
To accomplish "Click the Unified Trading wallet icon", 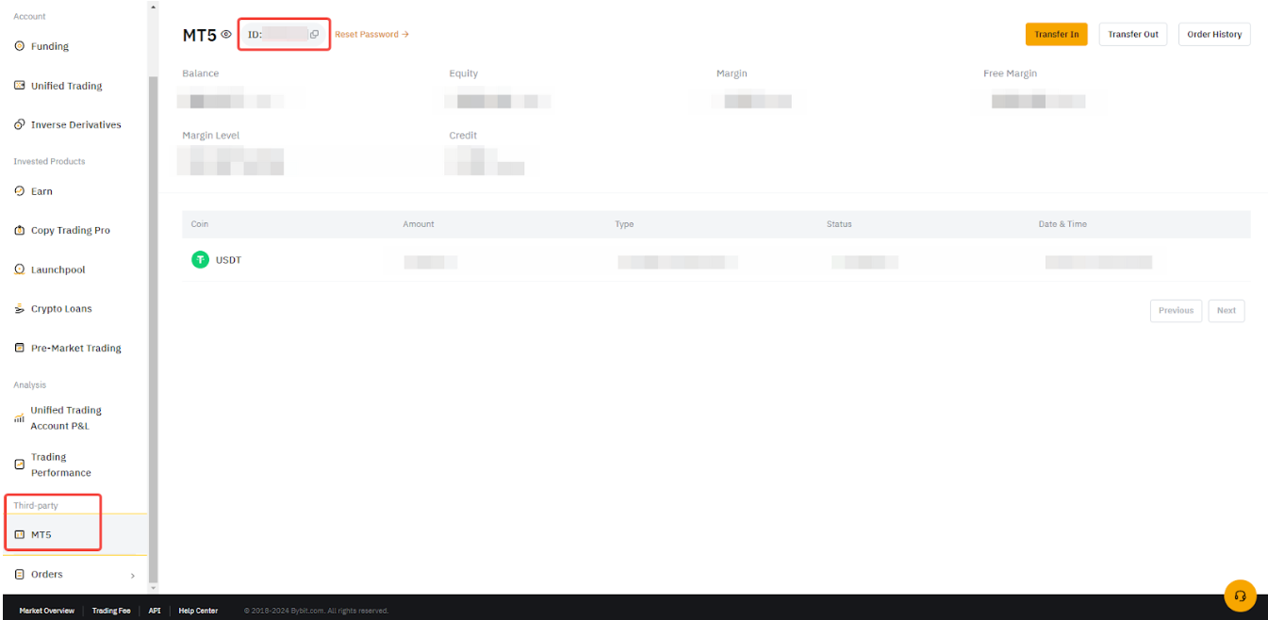I will tap(20, 86).
